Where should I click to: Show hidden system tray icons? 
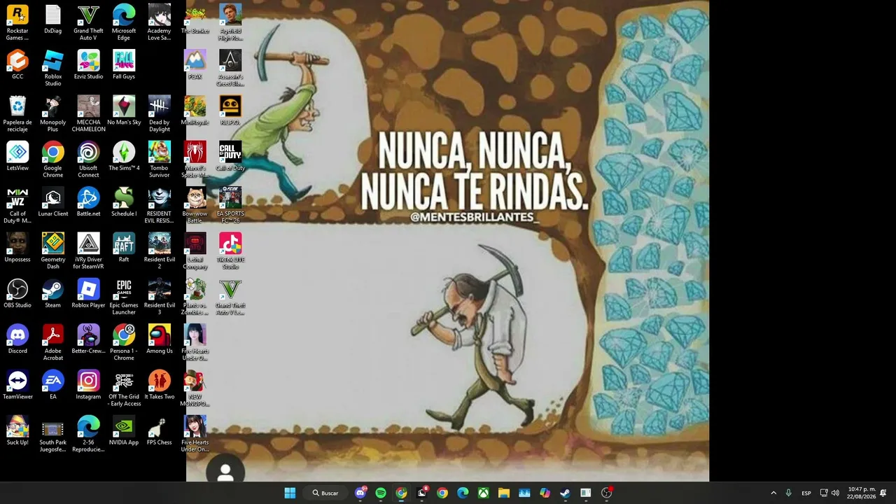773,493
